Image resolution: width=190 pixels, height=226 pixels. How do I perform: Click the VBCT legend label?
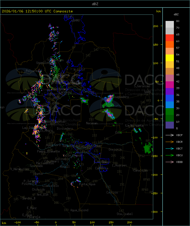(x=179, y=148)
